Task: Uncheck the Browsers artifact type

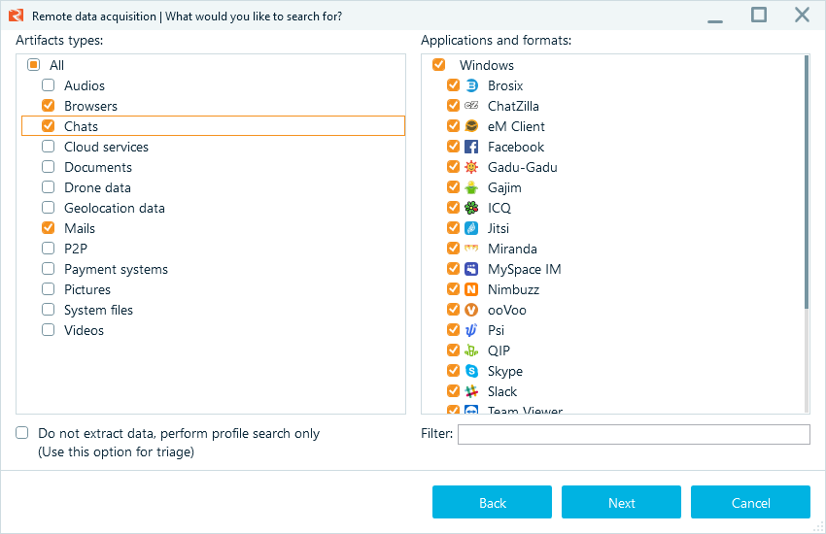Action: pyautogui.click(x=48, y=105)
